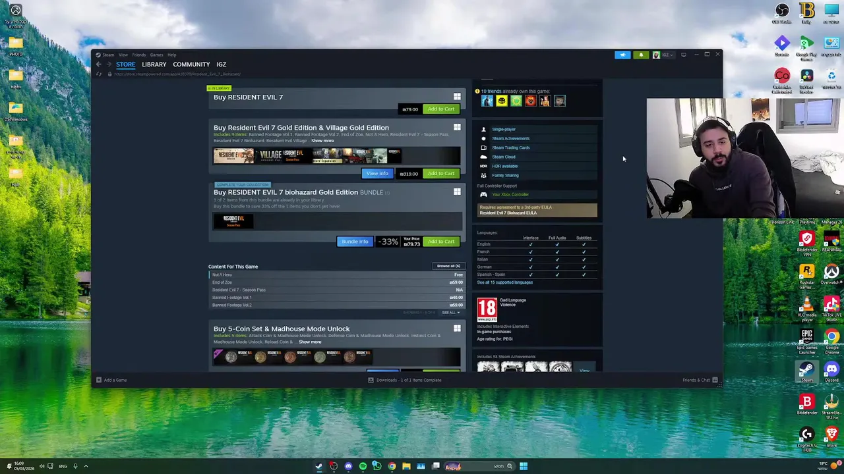Open the Help menu
Image resolution: width=844 pixels, height=474 pixels.
pos(171,55)
